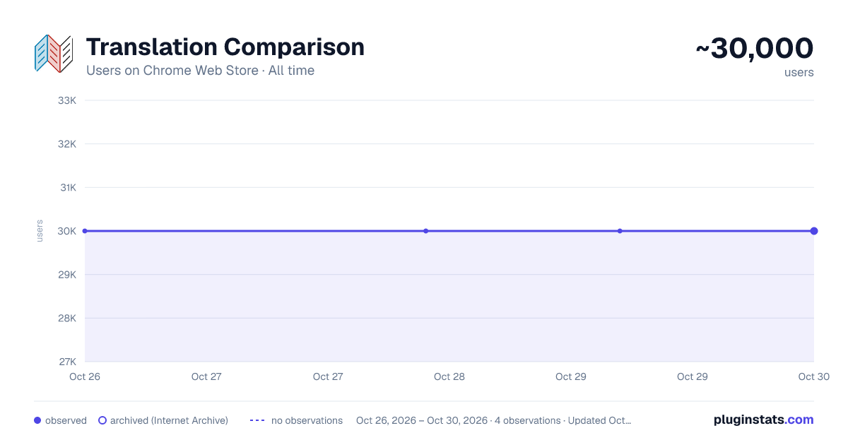Click the large final data point at Oct 30
The height and width of the screenshot is (445, 848).
pos(814,231)
